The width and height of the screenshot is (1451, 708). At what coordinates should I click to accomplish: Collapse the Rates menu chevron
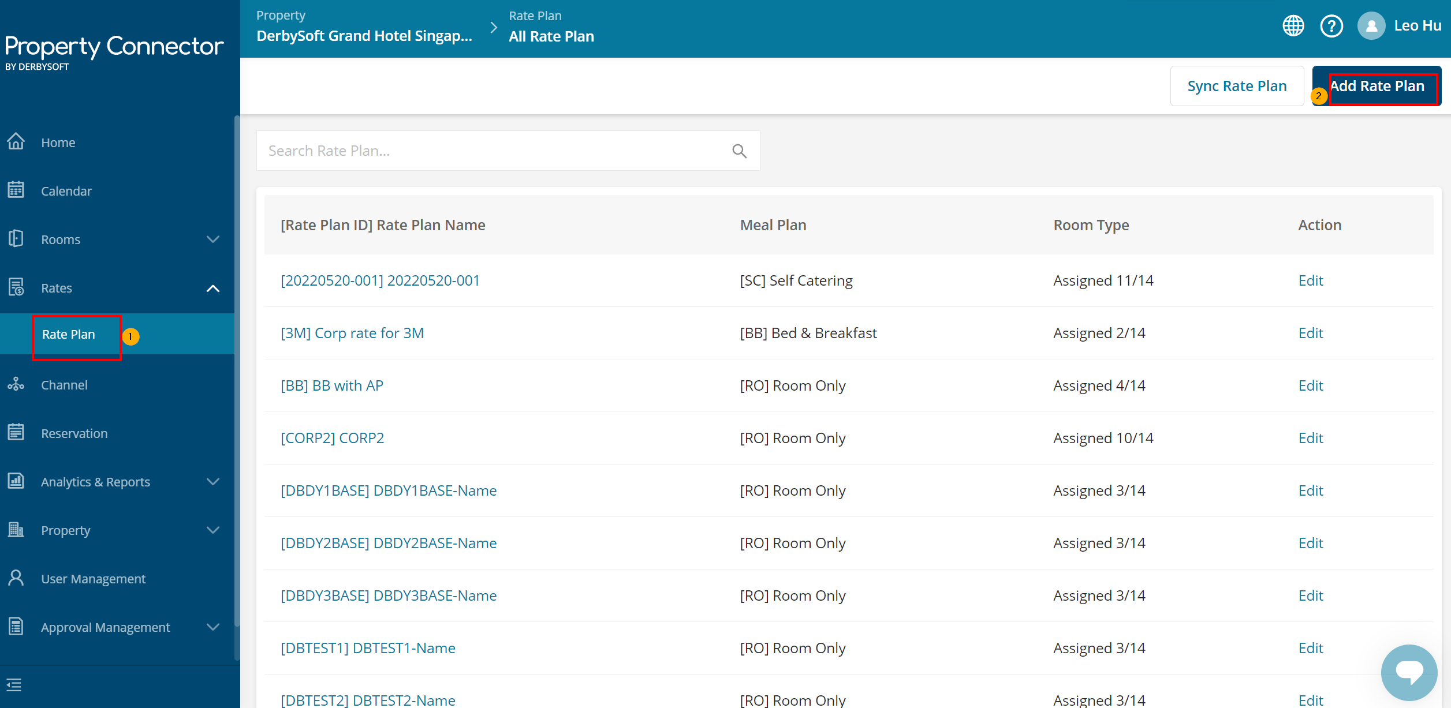point(213,288)
